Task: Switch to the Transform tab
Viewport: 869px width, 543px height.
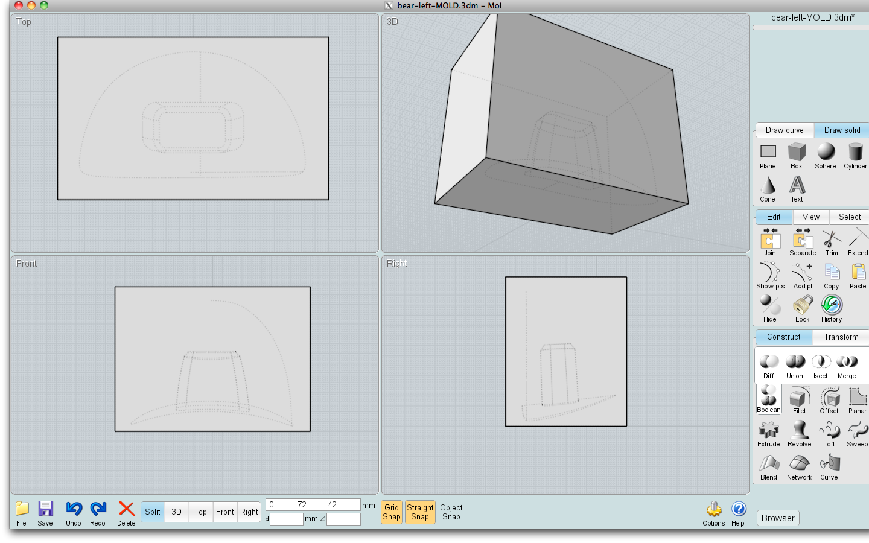Action: [x=841, y=337]
